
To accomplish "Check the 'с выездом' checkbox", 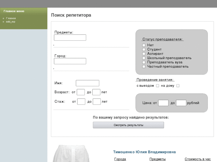I will click(158, 86).
